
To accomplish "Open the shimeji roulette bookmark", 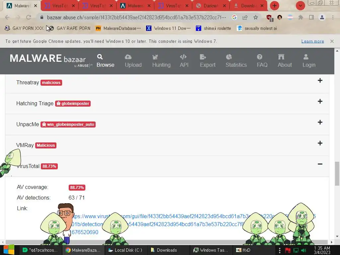I will (213, 28).
